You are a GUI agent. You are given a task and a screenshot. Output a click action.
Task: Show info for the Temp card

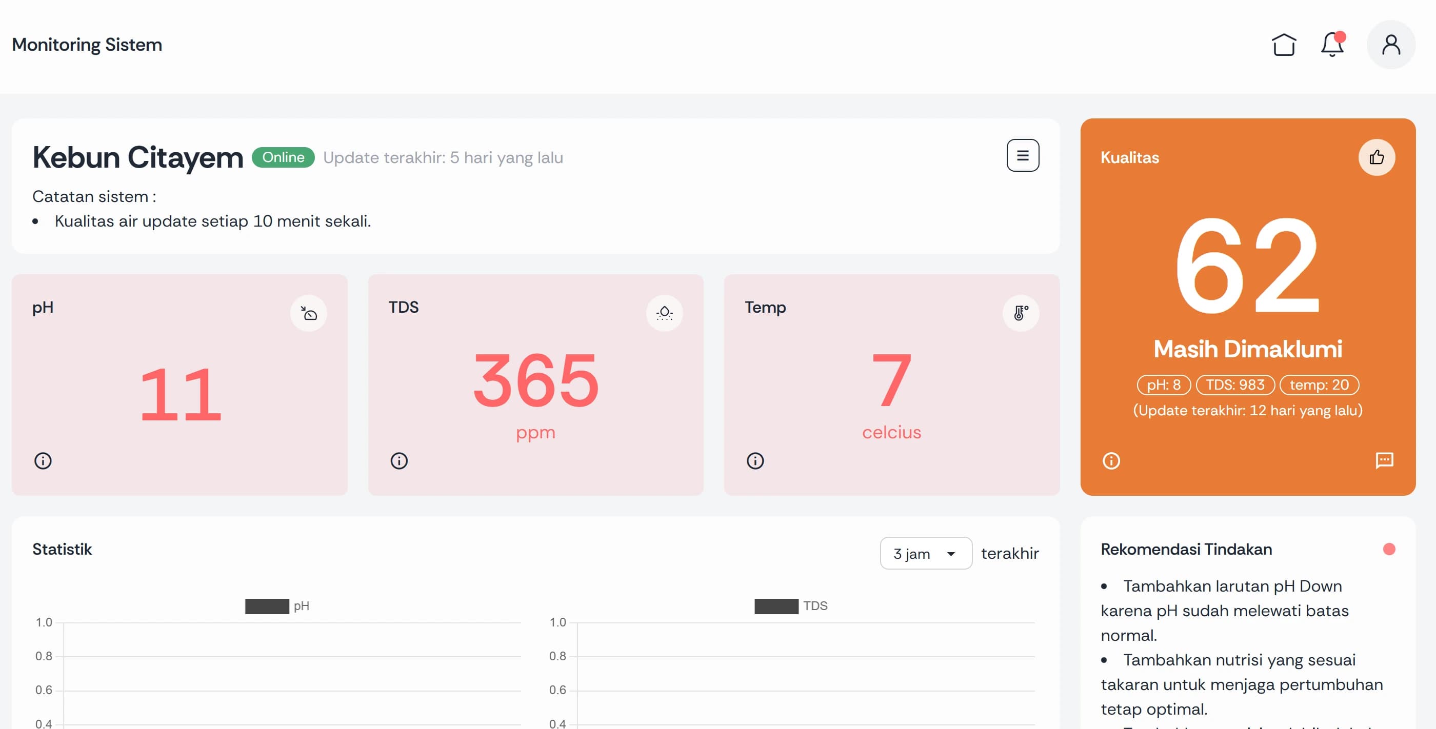(x=755, y=461)
